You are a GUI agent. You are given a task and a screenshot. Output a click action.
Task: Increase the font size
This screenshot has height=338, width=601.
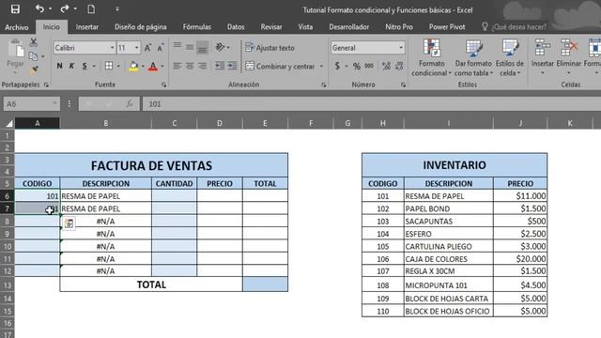tap(147, 48)
